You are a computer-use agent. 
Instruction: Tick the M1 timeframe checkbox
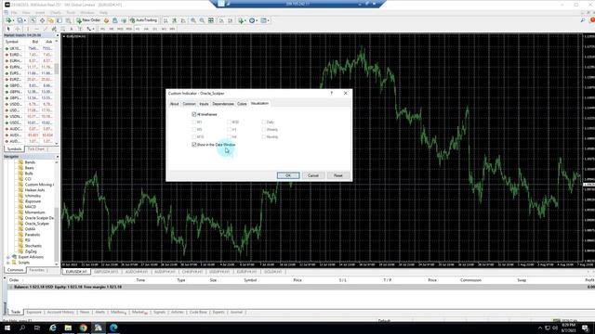point(194,122)
